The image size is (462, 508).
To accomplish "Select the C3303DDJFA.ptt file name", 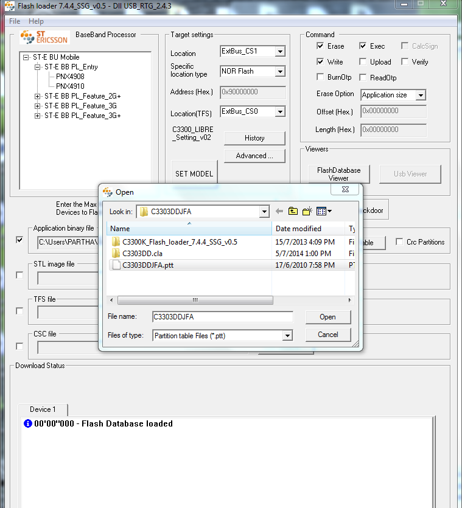I will tap(148, 265).
